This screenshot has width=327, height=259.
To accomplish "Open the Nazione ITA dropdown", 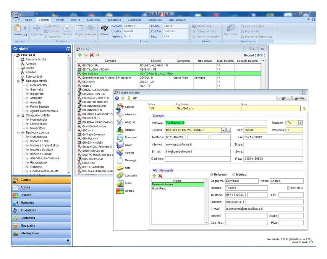I will tap(300, 123).
